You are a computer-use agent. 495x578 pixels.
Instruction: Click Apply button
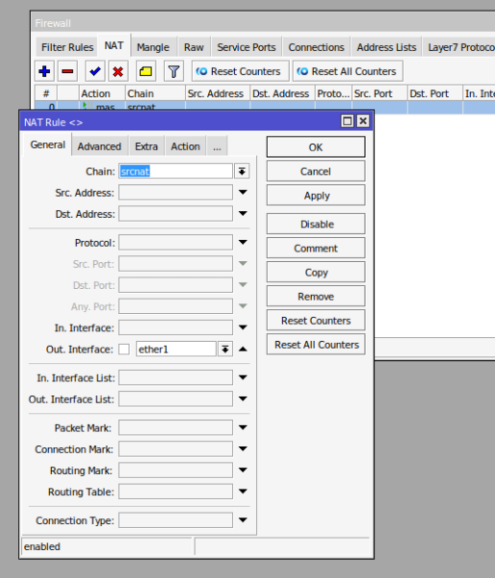coord(316,196)
